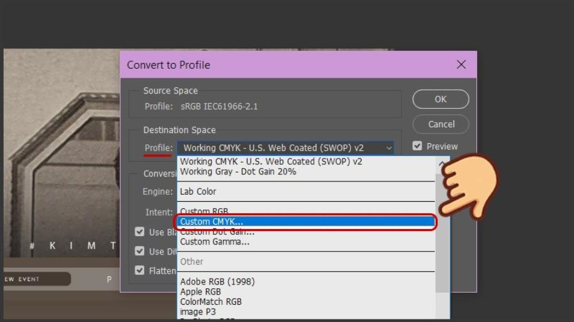Open Custom Gamma... option
574x322 pixels.
[x=215, y=242]
